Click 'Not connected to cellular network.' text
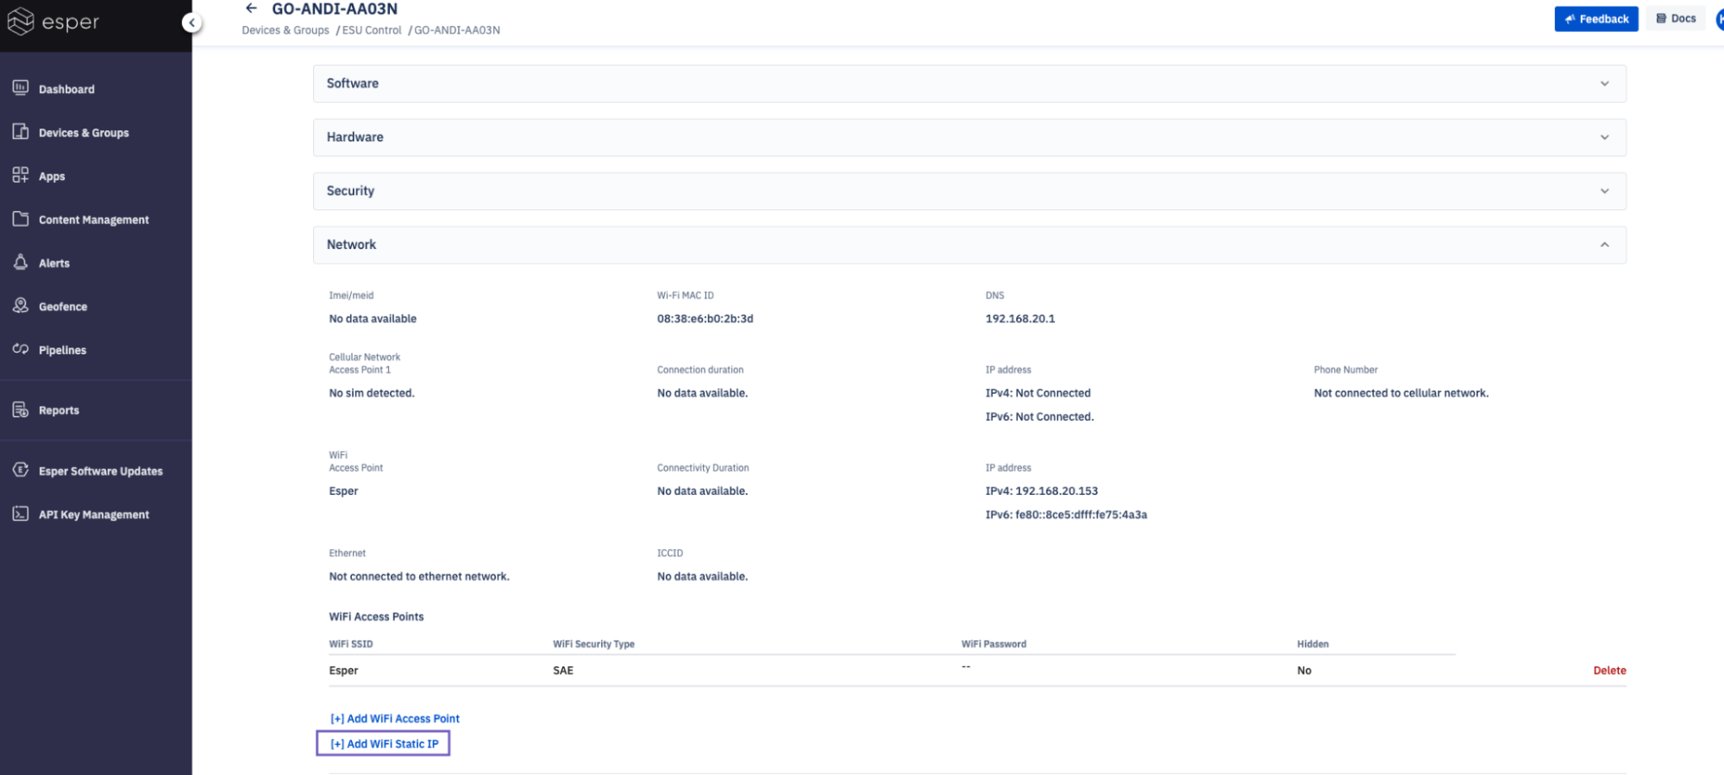 coord(1401,393)
